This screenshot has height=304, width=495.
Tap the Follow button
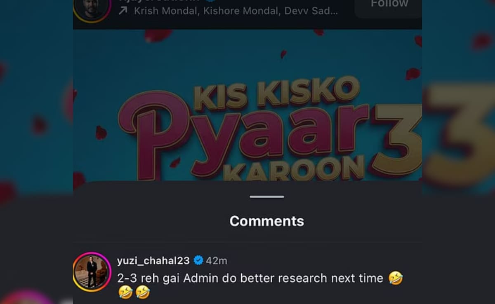click(x=389, y=5)
